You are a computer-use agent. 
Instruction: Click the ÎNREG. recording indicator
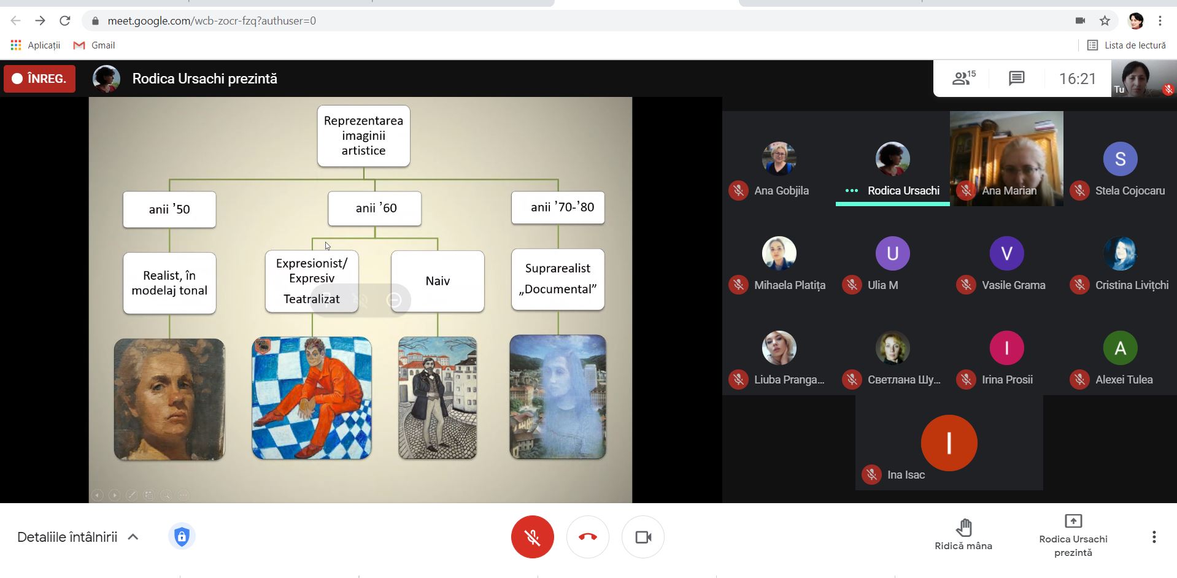pos(40,79)
